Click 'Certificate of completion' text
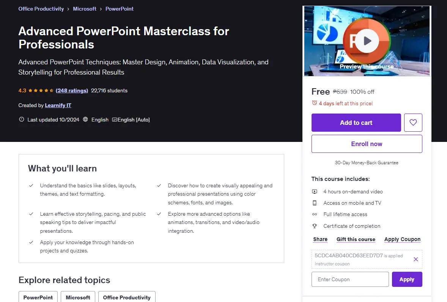The width and height of the screenshot is (447, 302). pos(352,226)
